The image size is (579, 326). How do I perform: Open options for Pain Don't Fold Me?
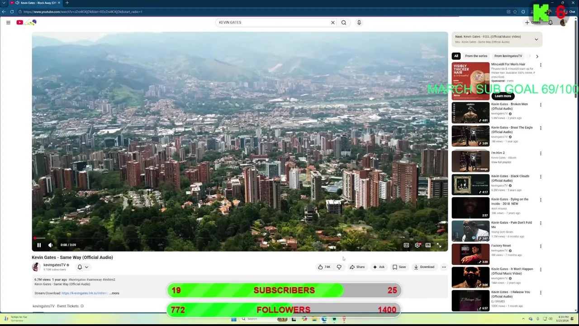[x=541, y=224]
